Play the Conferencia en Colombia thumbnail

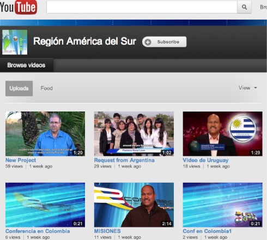(45, 205)
